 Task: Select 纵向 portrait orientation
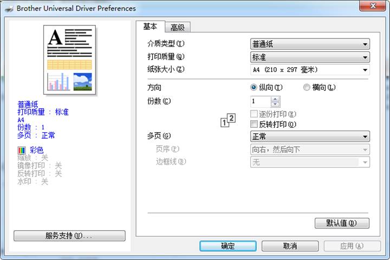(x=253, y=87)
